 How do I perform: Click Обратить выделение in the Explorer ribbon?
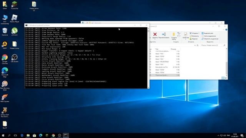[x=210, y=39]
